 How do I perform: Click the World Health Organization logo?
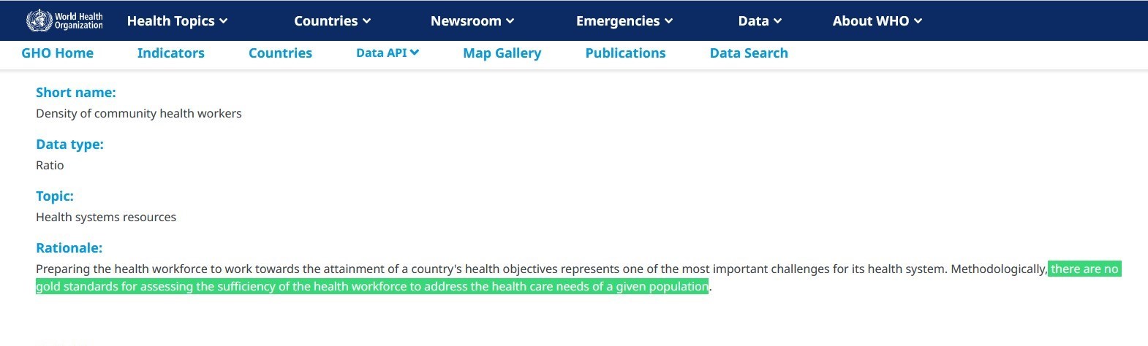[x=64, y=20]
